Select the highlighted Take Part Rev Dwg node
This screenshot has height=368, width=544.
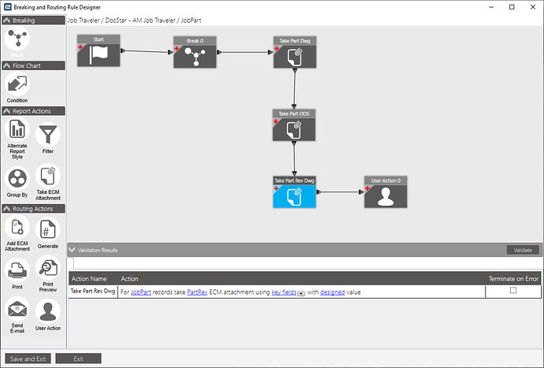tap(295, 192)
